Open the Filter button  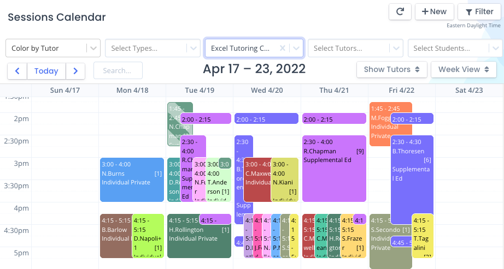click(479, 12)
